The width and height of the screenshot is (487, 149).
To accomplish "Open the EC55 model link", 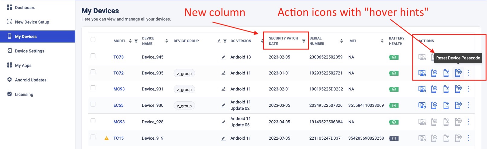I will [x=118, y=105].
